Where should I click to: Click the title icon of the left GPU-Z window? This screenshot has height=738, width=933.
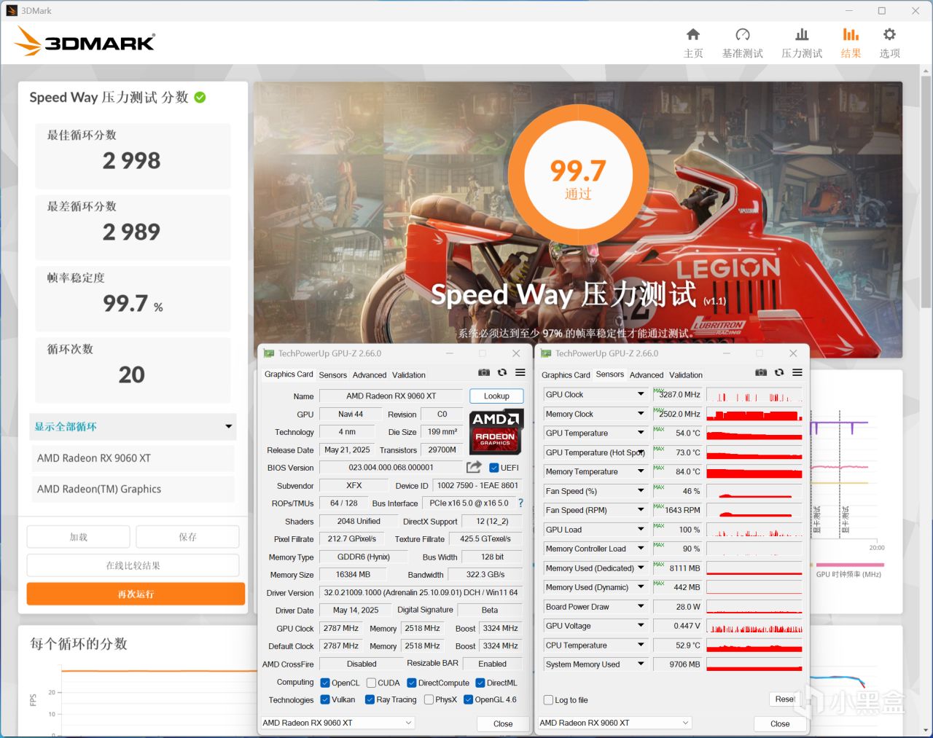tap(269, 353)
